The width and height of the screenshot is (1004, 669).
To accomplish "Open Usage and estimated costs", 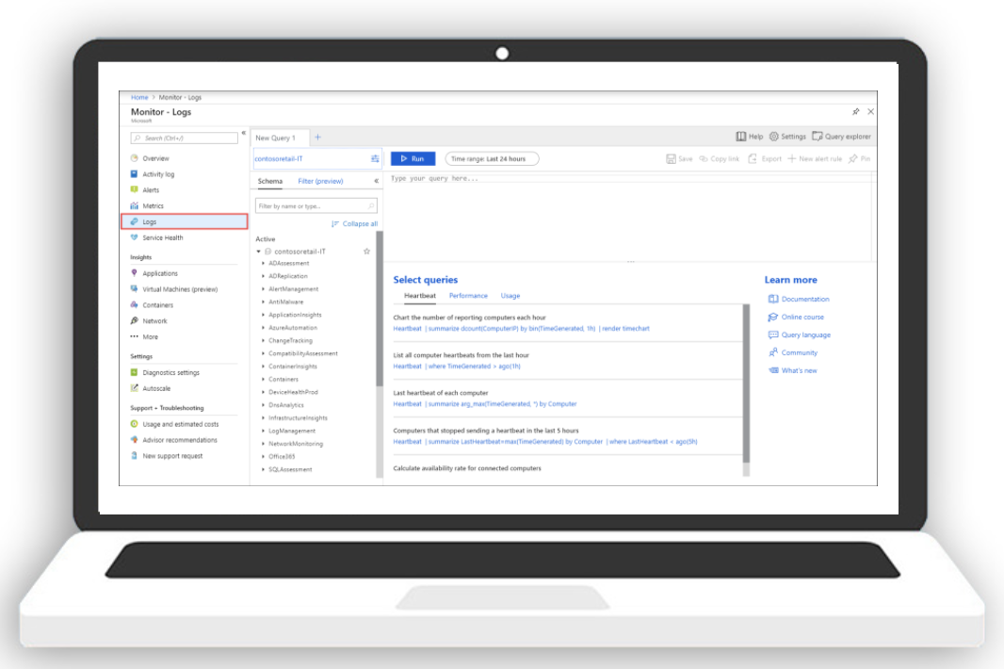I will pyautogui.click(x=181, y=424).
